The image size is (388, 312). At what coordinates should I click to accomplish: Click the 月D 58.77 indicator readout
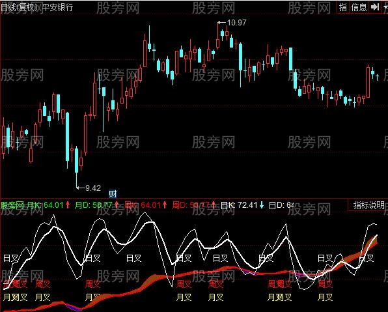tap(94, 205)
